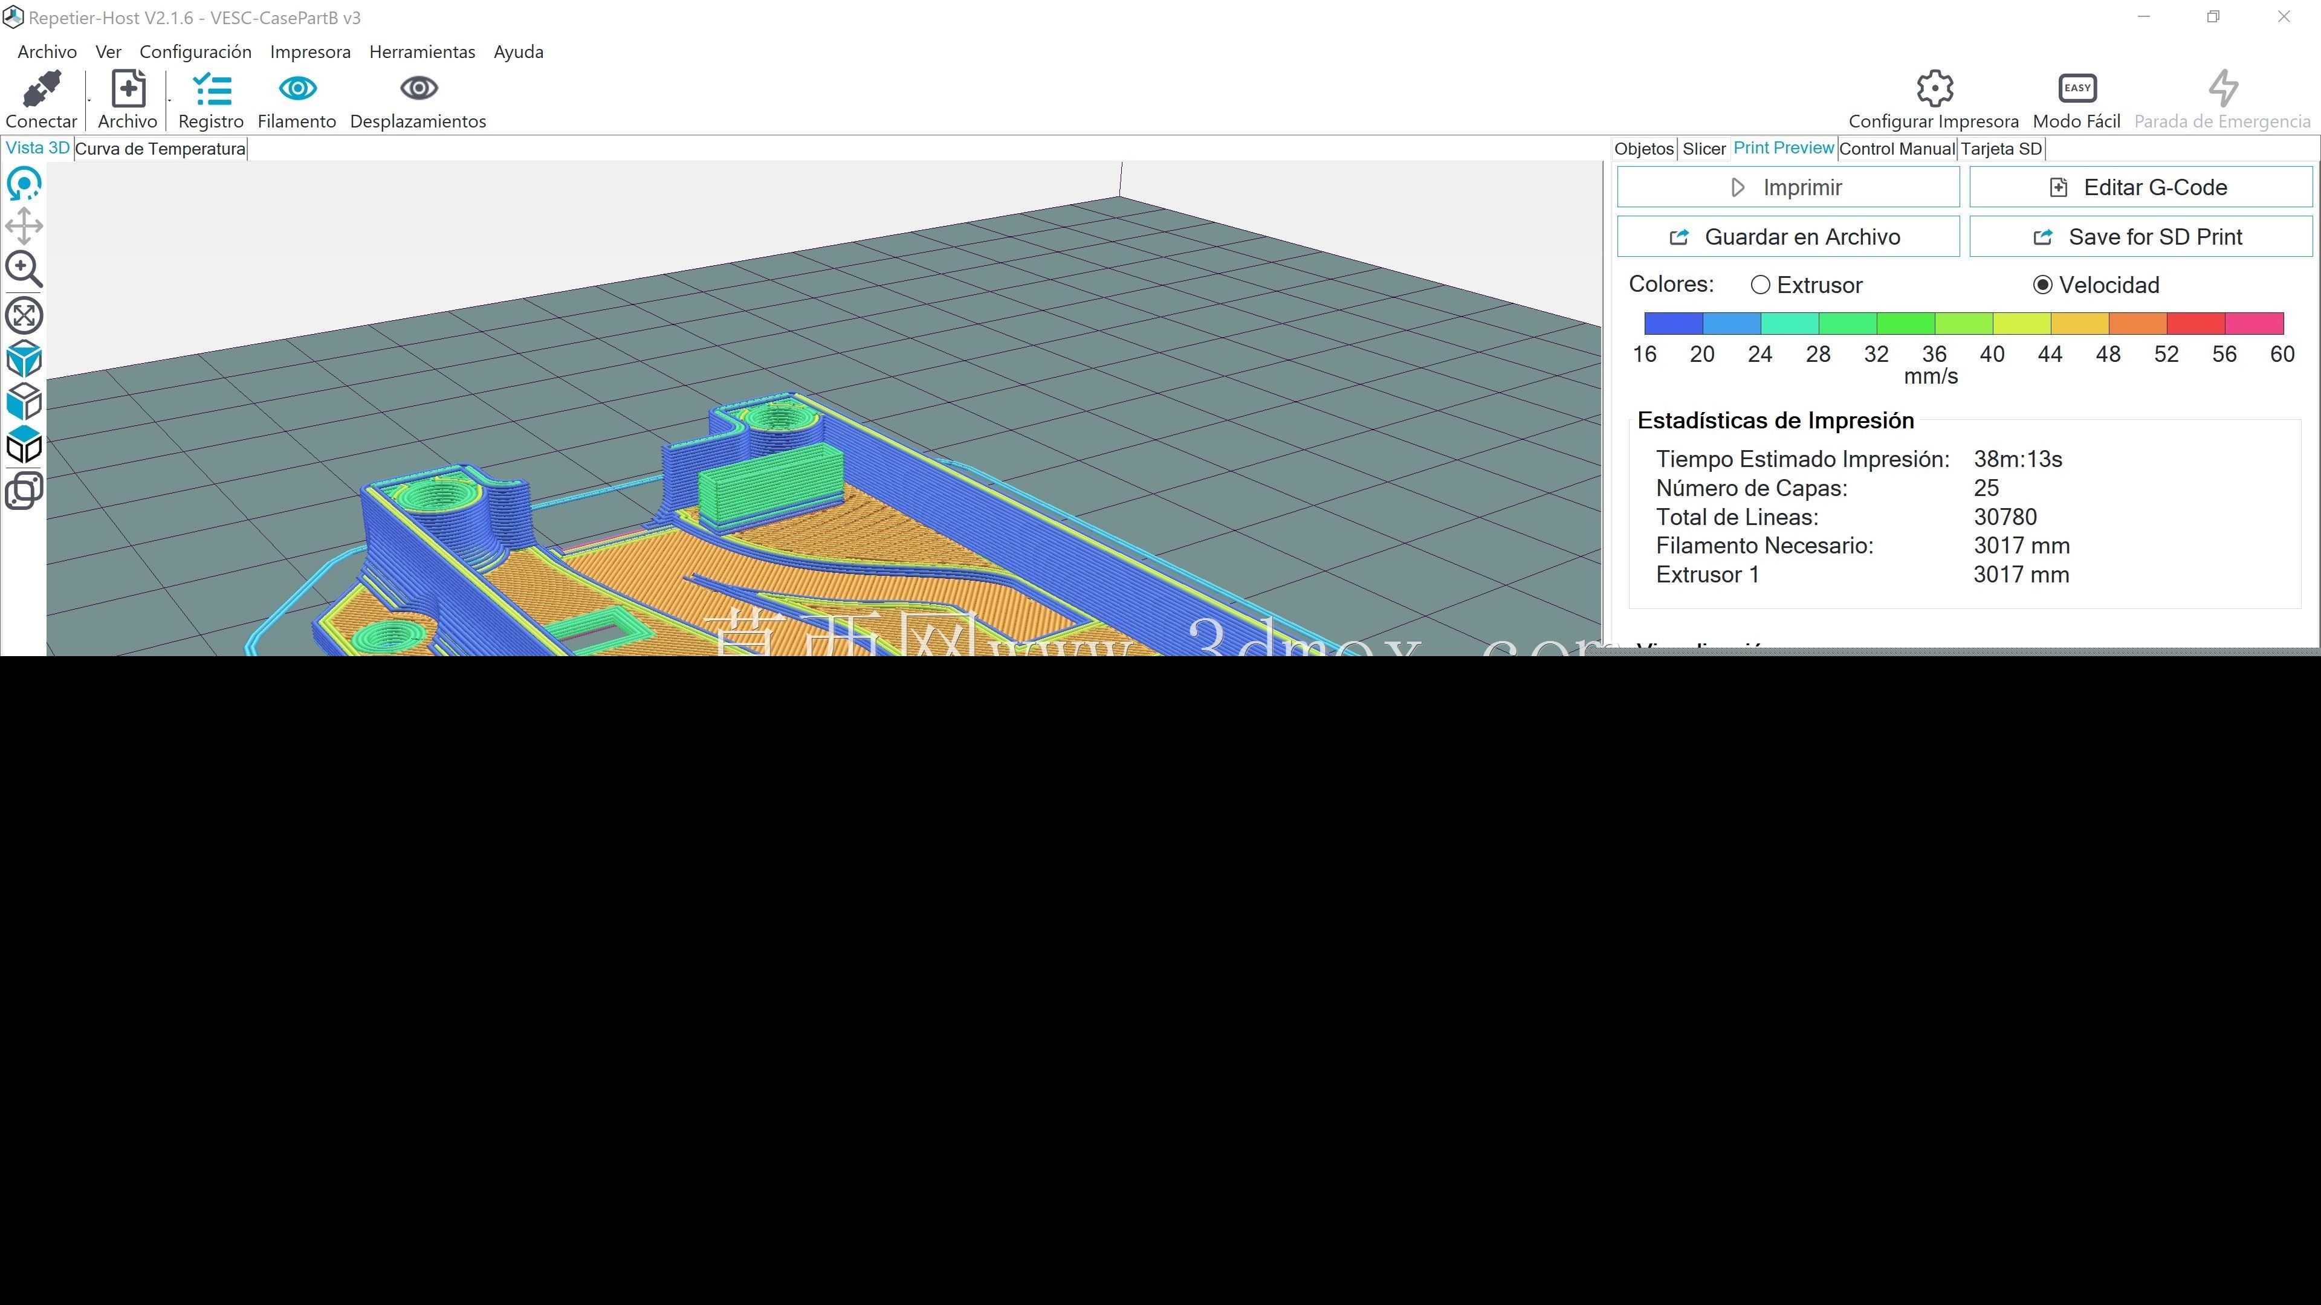This screenshot has width=2321, height=1305.
Task: Select the zoom magnifier tool
Action: tap(24, 269)
